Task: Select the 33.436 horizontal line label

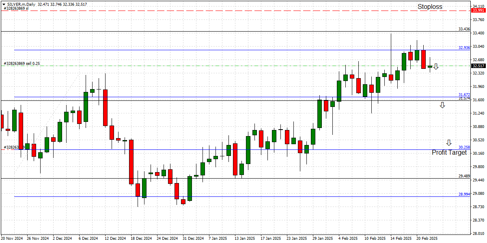Action: click(x=464, y=29)
